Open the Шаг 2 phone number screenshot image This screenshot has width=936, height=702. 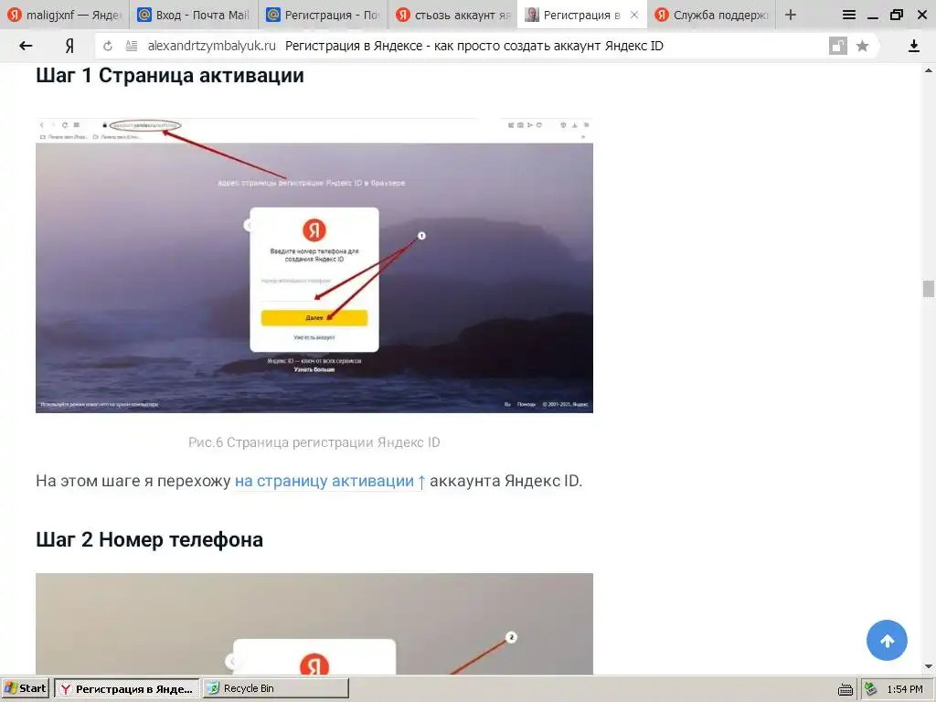pos(314,623)
